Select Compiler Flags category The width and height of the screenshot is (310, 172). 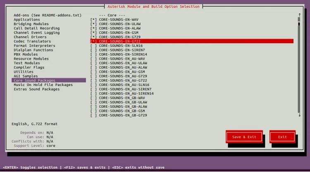[29, 67]
